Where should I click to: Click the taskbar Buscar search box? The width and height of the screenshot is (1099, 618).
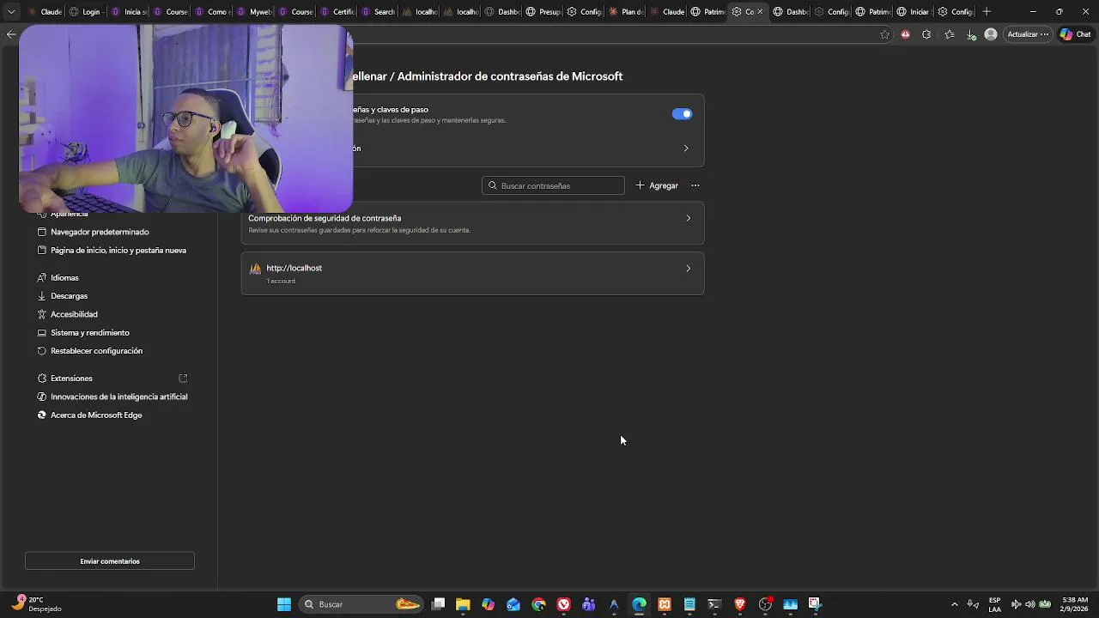click(x=361, y=604)
